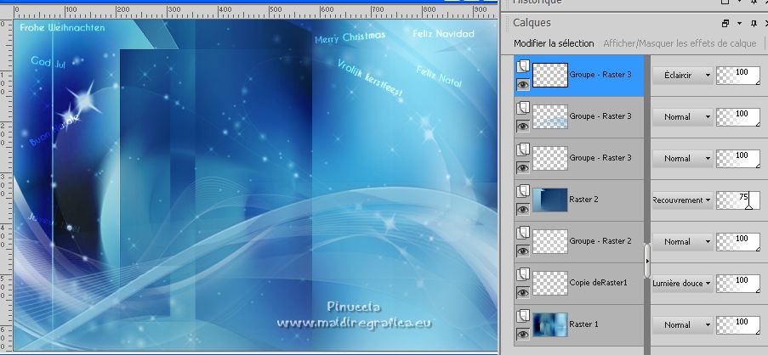Click the opacity slider of Groupe - Raster 2
The image size is (768, 355).
738,241
